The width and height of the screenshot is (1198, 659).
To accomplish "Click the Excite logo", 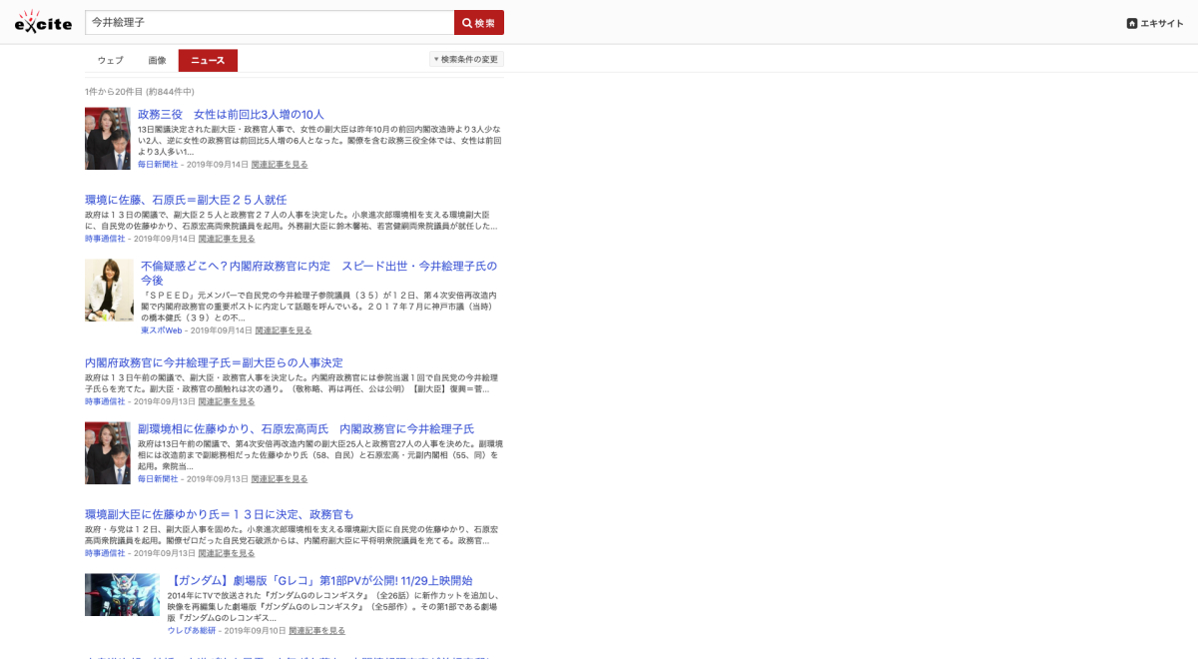I will tap(43, 22).
